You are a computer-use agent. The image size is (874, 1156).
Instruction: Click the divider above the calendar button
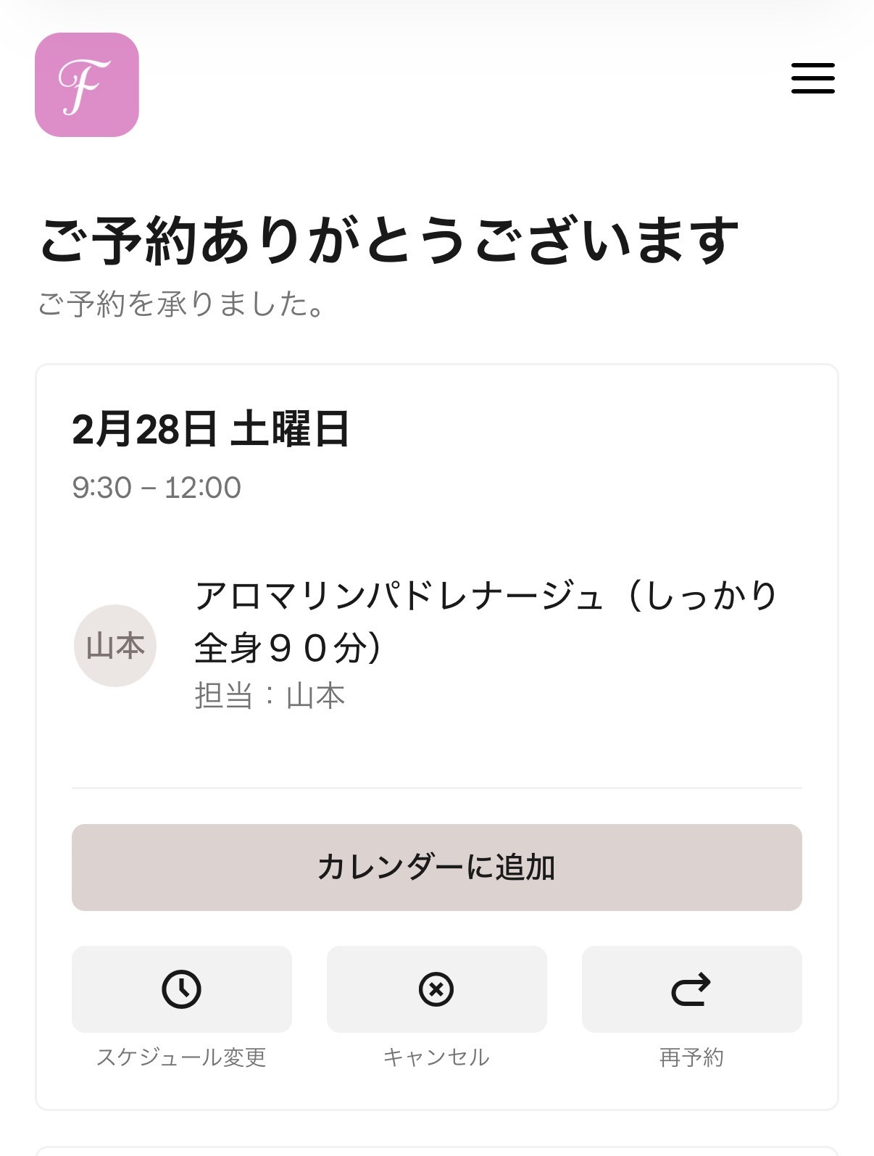(436, 788)
